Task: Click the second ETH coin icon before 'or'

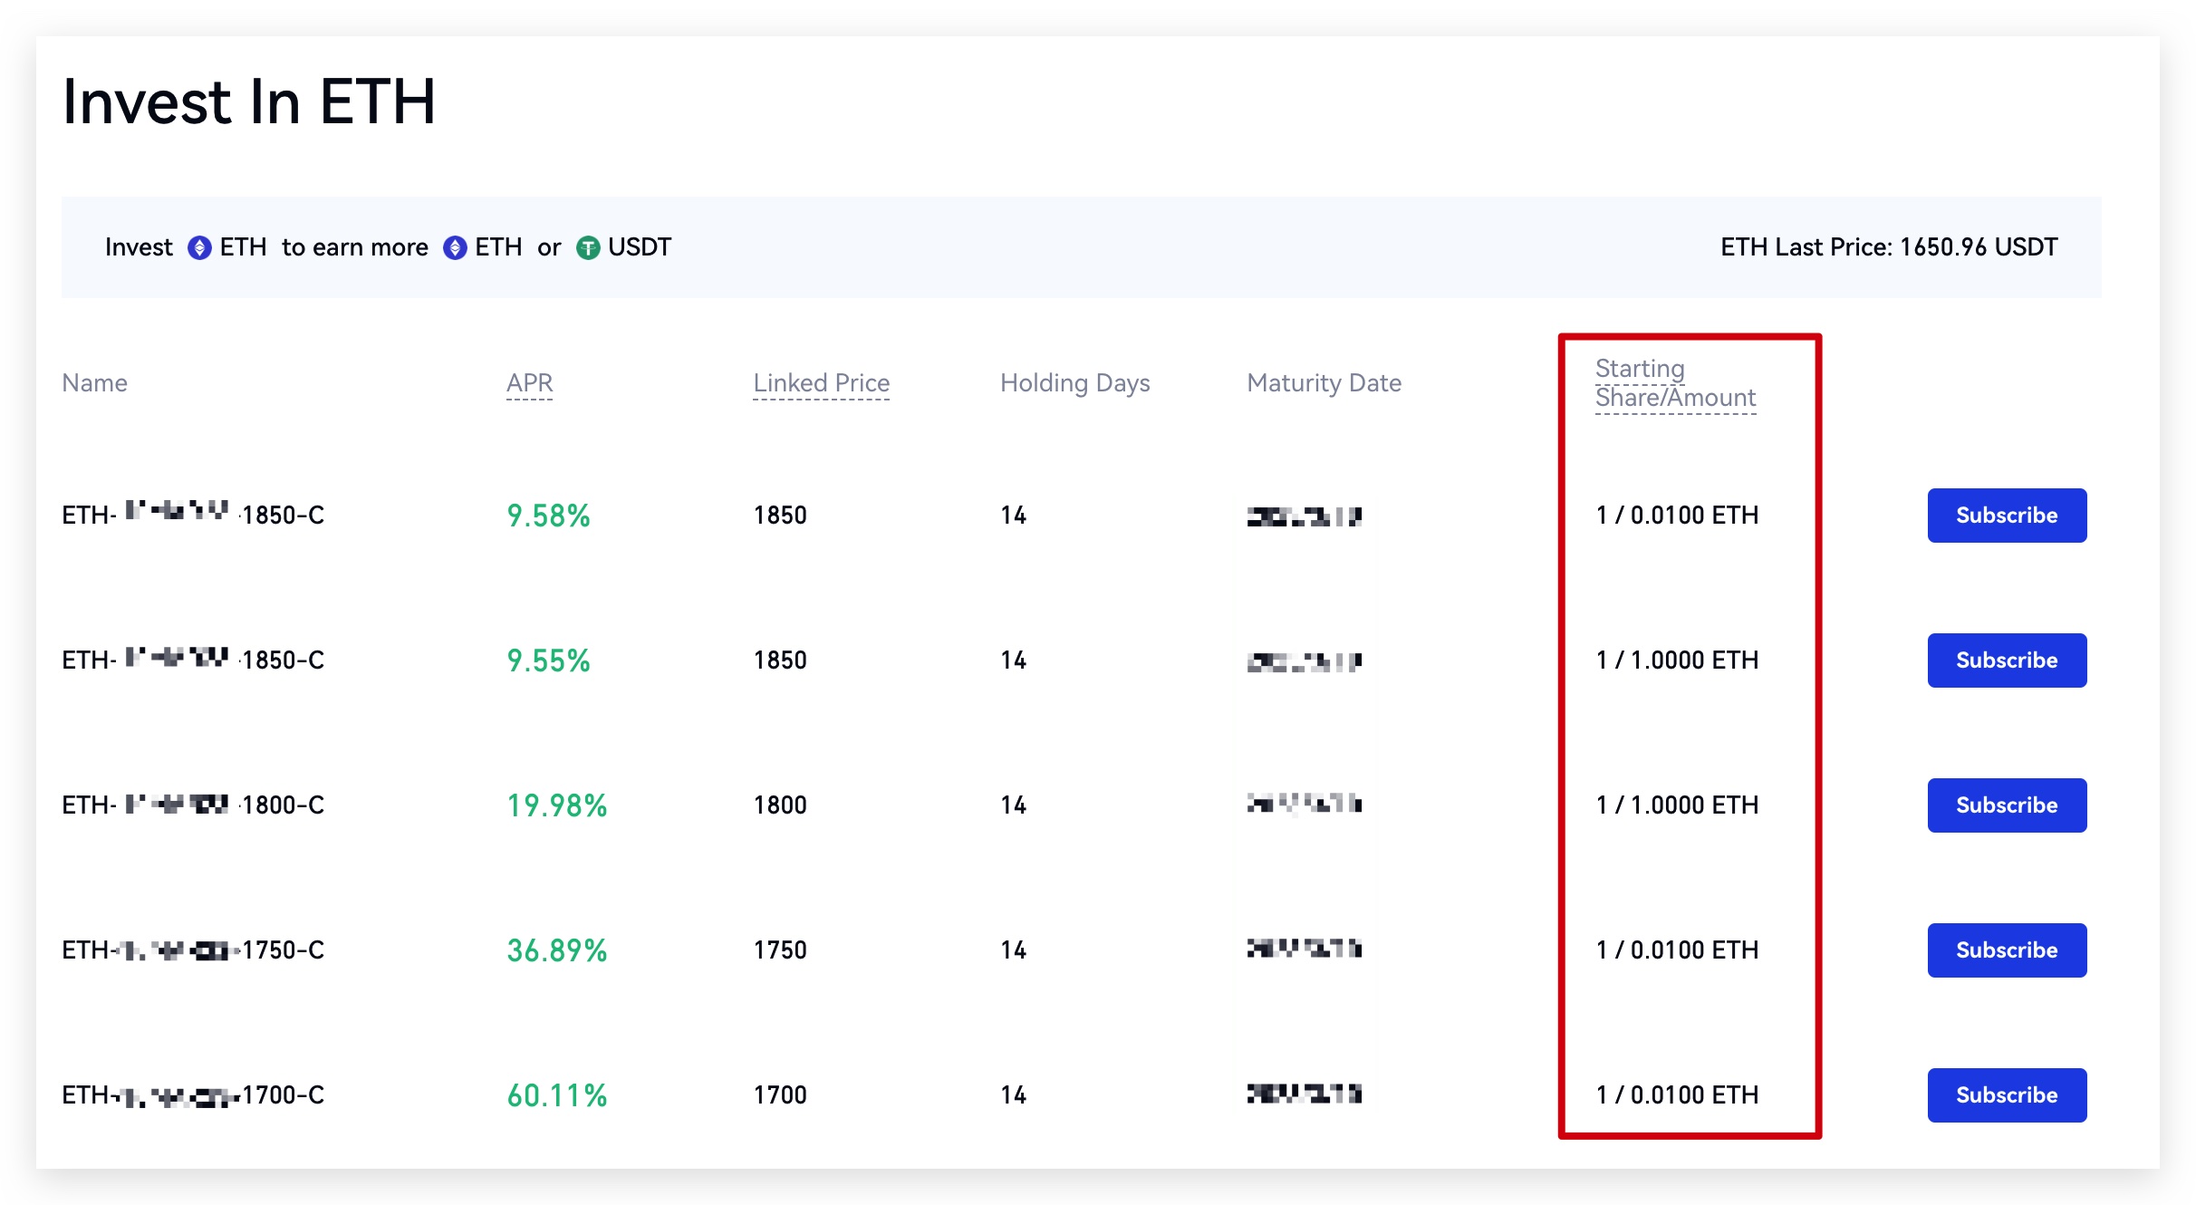Action: tap(455, 247)
